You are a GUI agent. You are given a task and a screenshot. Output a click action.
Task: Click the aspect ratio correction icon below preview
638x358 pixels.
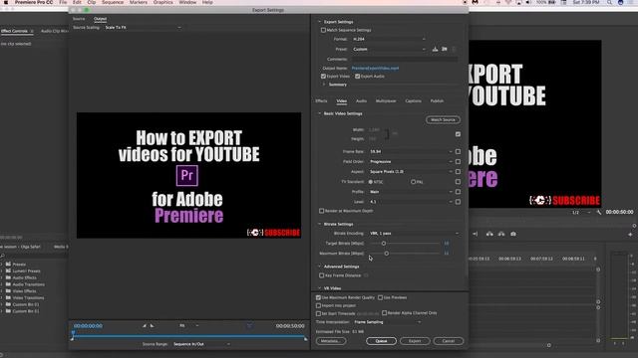[249, 325]
